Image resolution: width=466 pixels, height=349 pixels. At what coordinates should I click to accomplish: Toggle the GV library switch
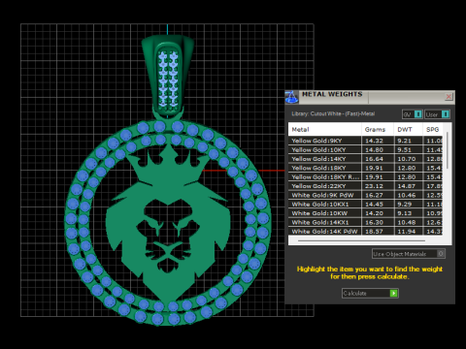click(x=412, y=114)
